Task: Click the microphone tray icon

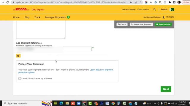Action: [x=162, y=103]
